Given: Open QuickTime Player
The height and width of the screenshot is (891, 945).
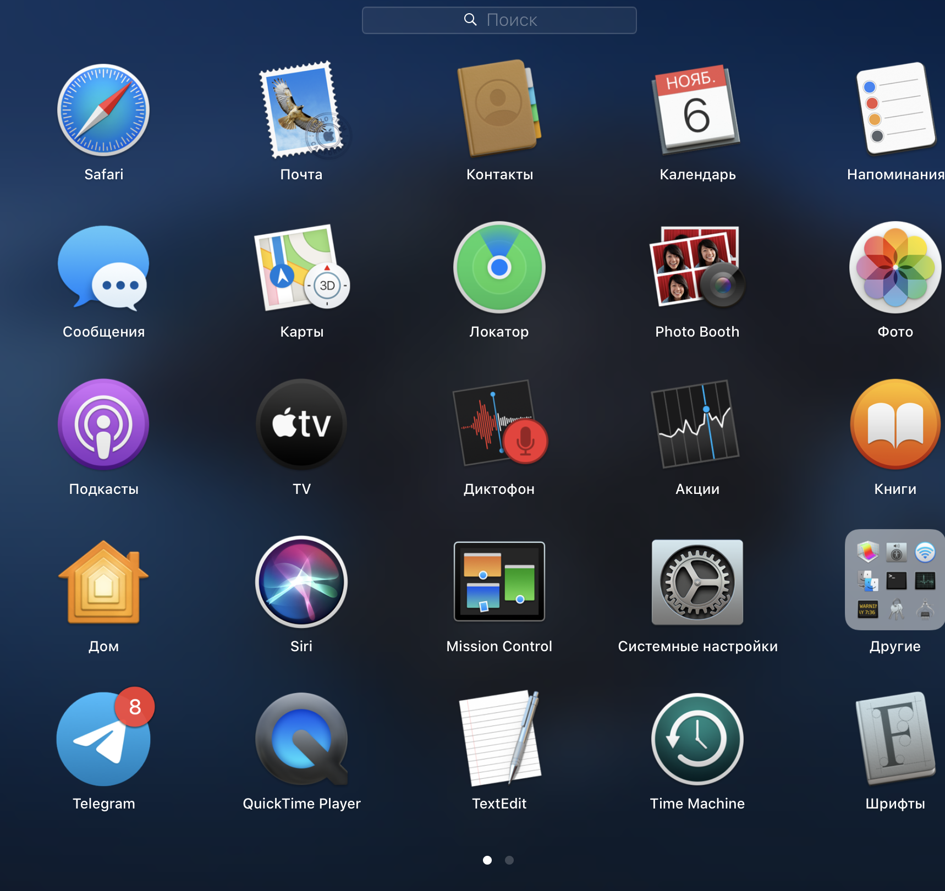Looking at the screenshot, I should [x=301, y=739].
